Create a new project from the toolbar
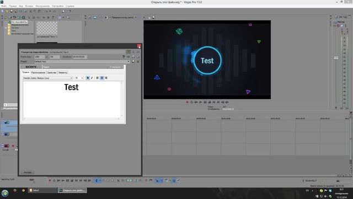 (2, 11)
